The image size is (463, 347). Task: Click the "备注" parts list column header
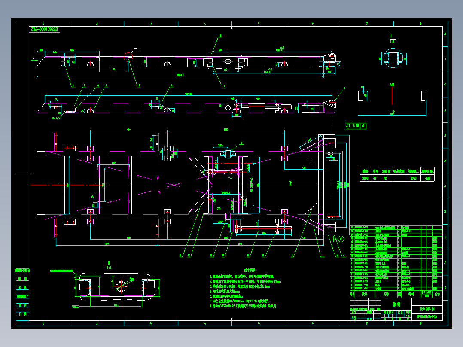[437, 294]
